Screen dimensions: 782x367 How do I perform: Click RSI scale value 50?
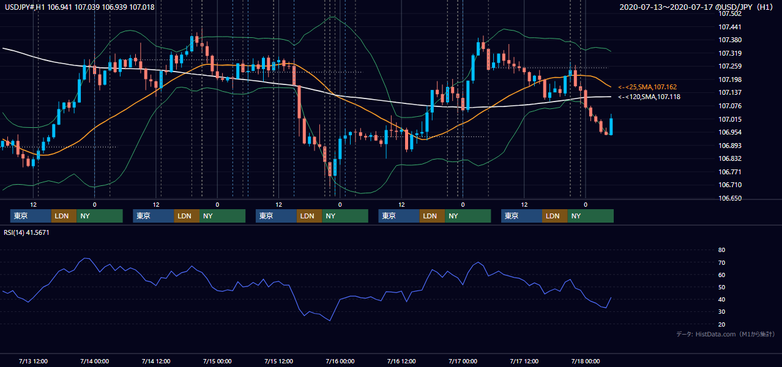(x=722, y=287)
